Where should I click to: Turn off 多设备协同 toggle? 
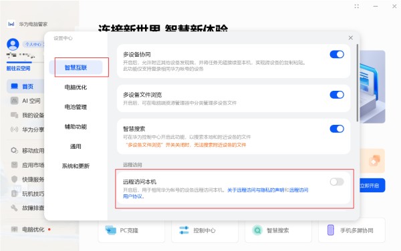[x=337, y=54]
